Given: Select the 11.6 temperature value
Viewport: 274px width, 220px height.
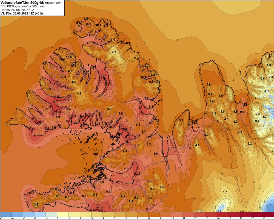Looking at the screenshot, I should [146, 98].
